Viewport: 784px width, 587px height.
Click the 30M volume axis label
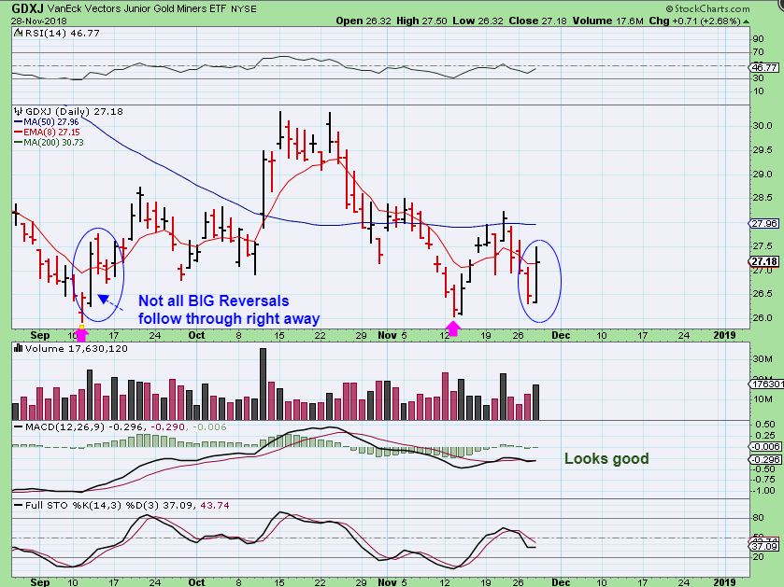(x=763, y=359)
